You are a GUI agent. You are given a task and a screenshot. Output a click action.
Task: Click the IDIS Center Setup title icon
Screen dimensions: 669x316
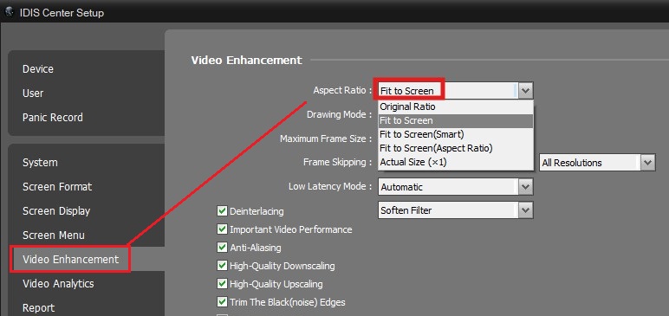point(9,12)
